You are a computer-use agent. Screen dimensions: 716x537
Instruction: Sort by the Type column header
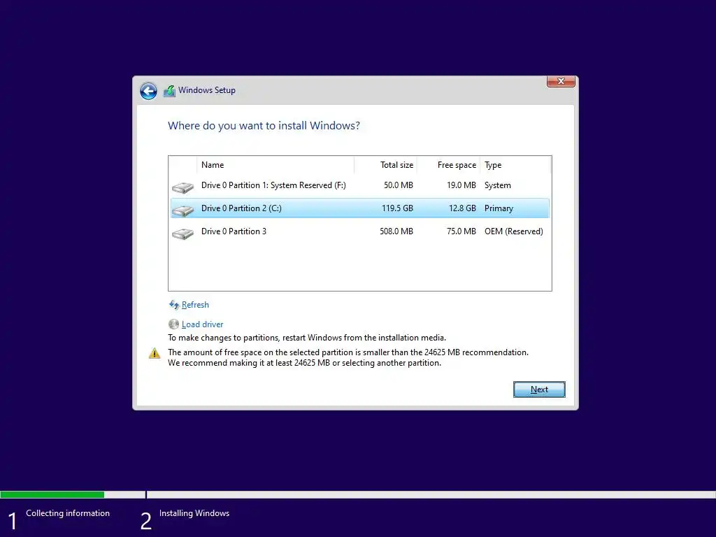coord(515,165)
